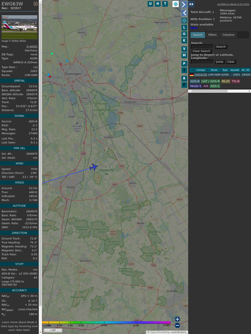The image size is (251, 334).
Task: Open the map layer switcher icon
Action: click(x=176, y=4)
